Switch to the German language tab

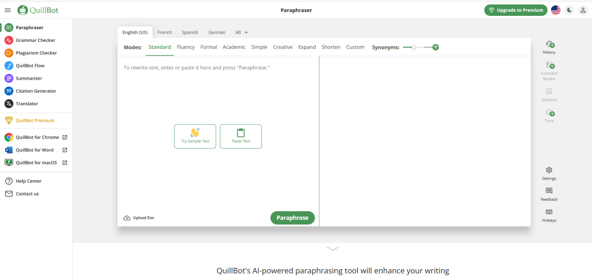tap(217, 33)
